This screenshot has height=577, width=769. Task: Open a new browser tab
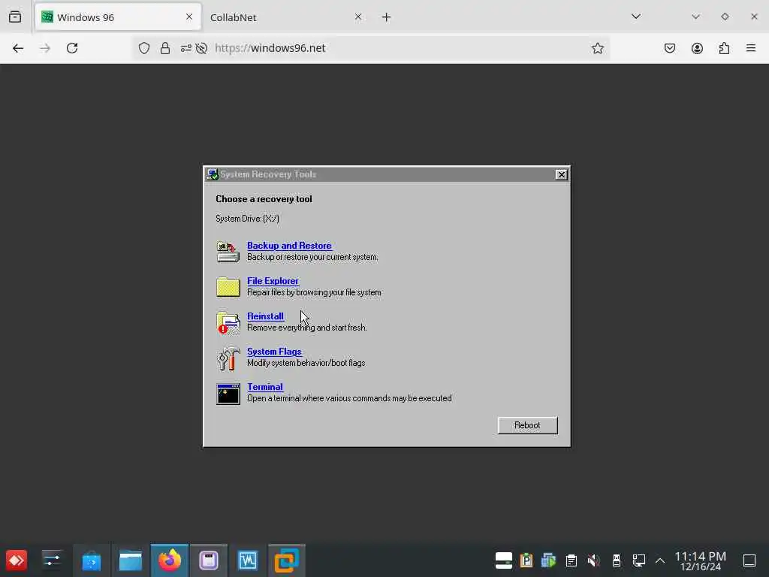387,17
